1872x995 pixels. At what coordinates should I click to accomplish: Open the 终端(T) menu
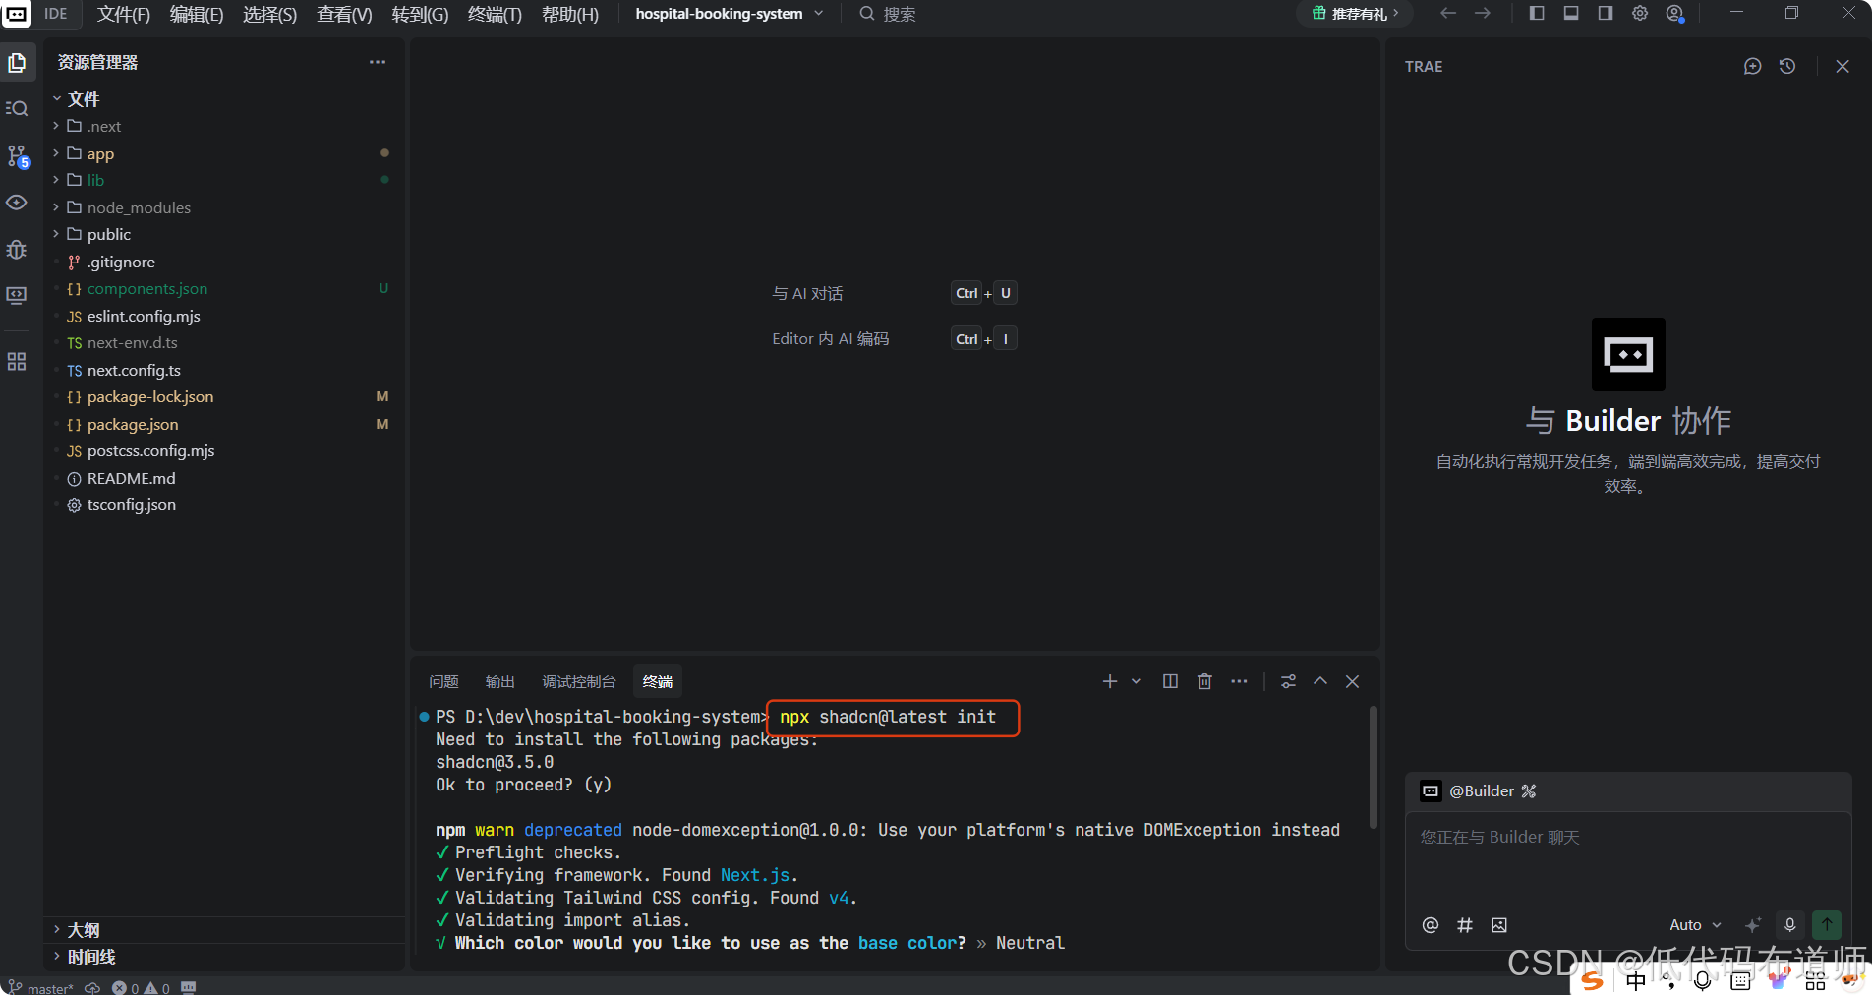tap(495, 14)
